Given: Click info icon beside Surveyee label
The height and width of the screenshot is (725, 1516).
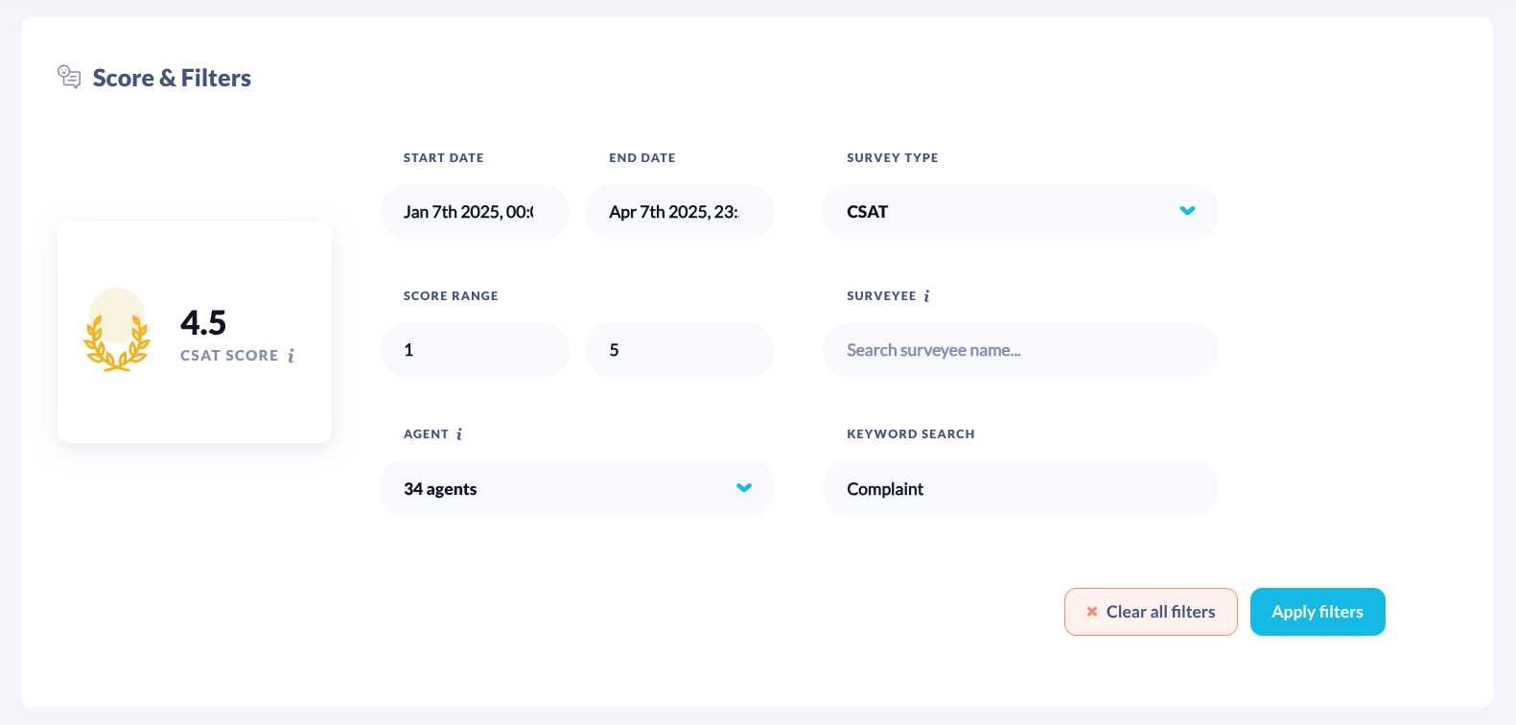Looking at the screenshot, I should (926, 296).
